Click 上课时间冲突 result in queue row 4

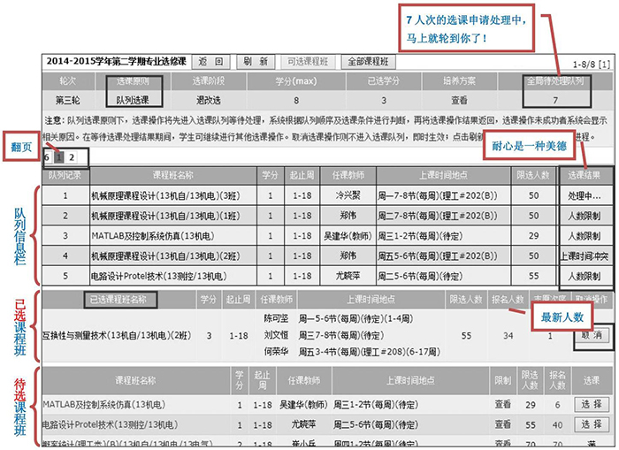[x=585, y=256]
